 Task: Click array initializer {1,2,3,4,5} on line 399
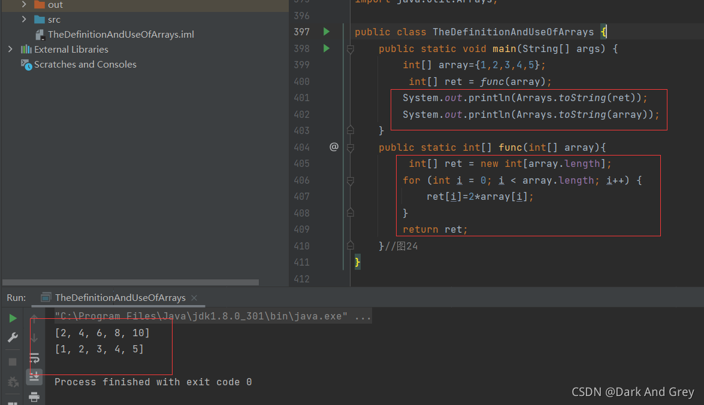[507, 65]
